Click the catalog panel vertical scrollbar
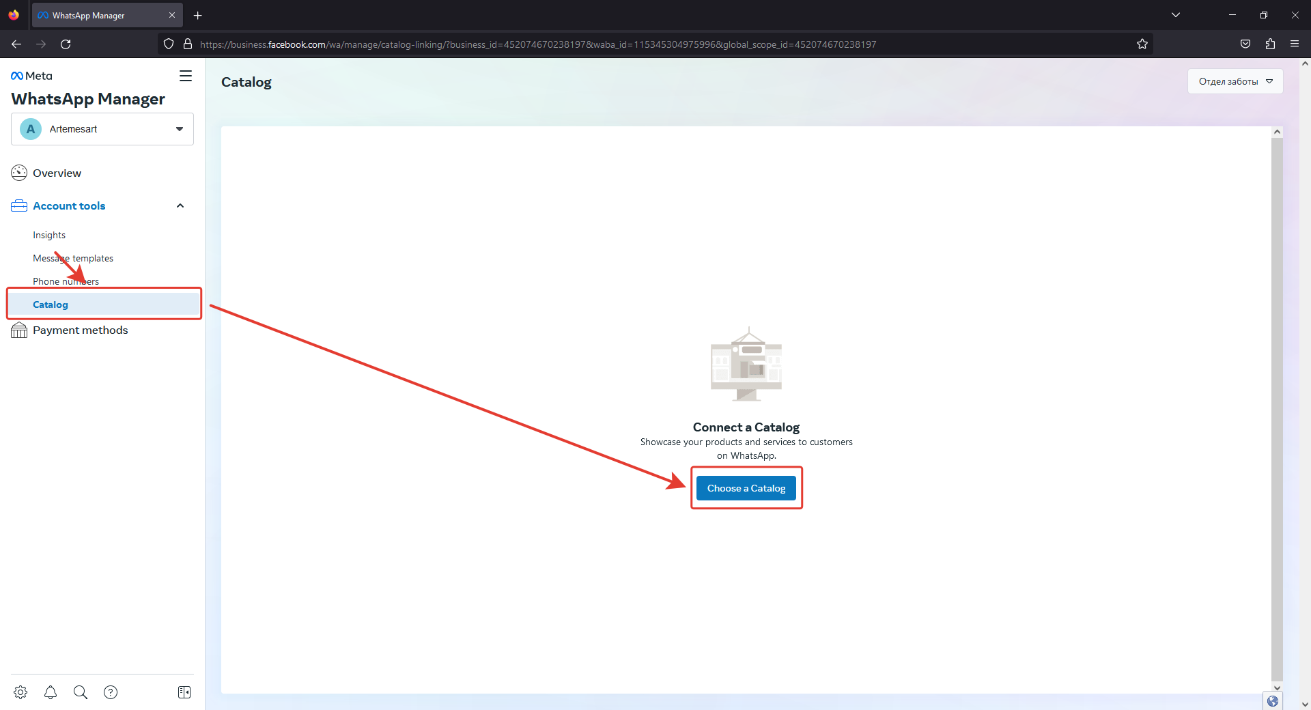The height and width of the screenshot is (710, 1311). coord(1277,410)
